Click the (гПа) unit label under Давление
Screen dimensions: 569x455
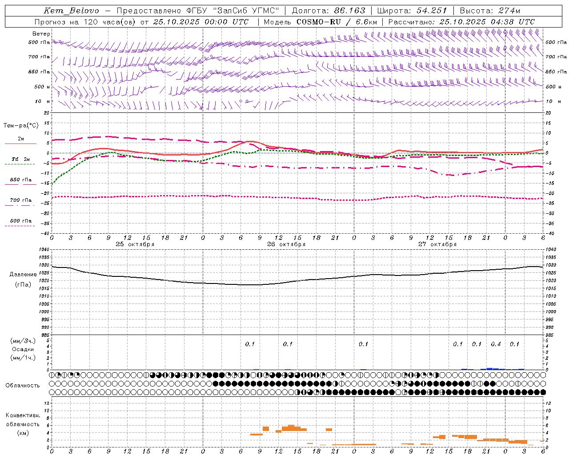point(23,285)
